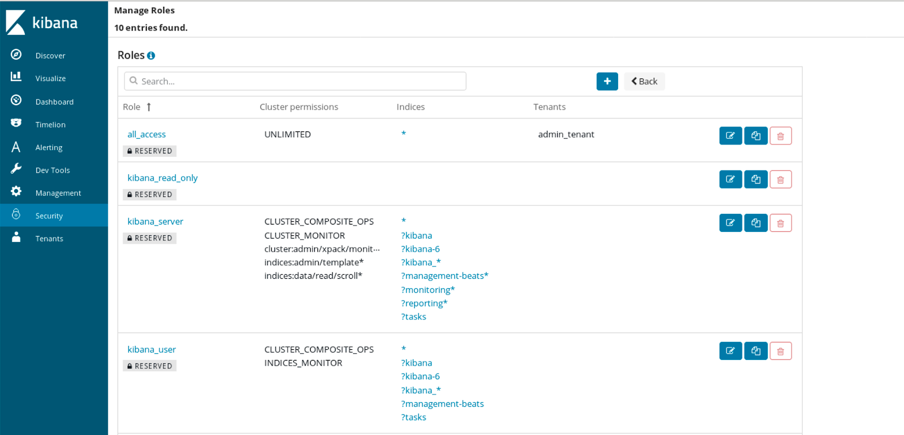Duplicate the kibana_user role
904x435 pixels.
tap(756, 351)
